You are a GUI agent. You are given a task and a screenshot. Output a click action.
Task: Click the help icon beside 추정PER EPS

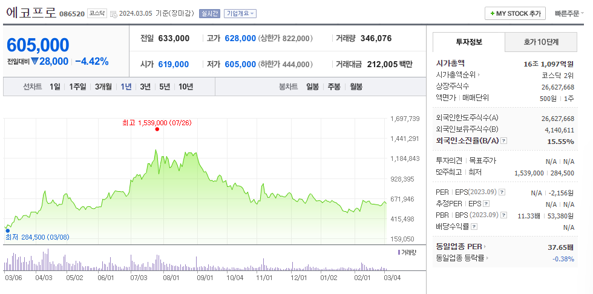click(x=487, y=204)
